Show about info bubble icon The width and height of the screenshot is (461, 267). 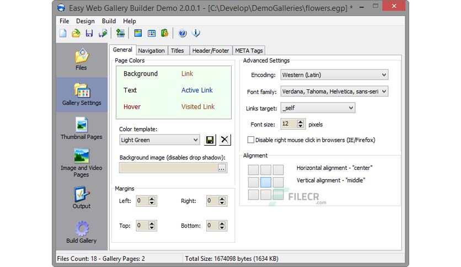pyautogui.click(x=196, y=33)
